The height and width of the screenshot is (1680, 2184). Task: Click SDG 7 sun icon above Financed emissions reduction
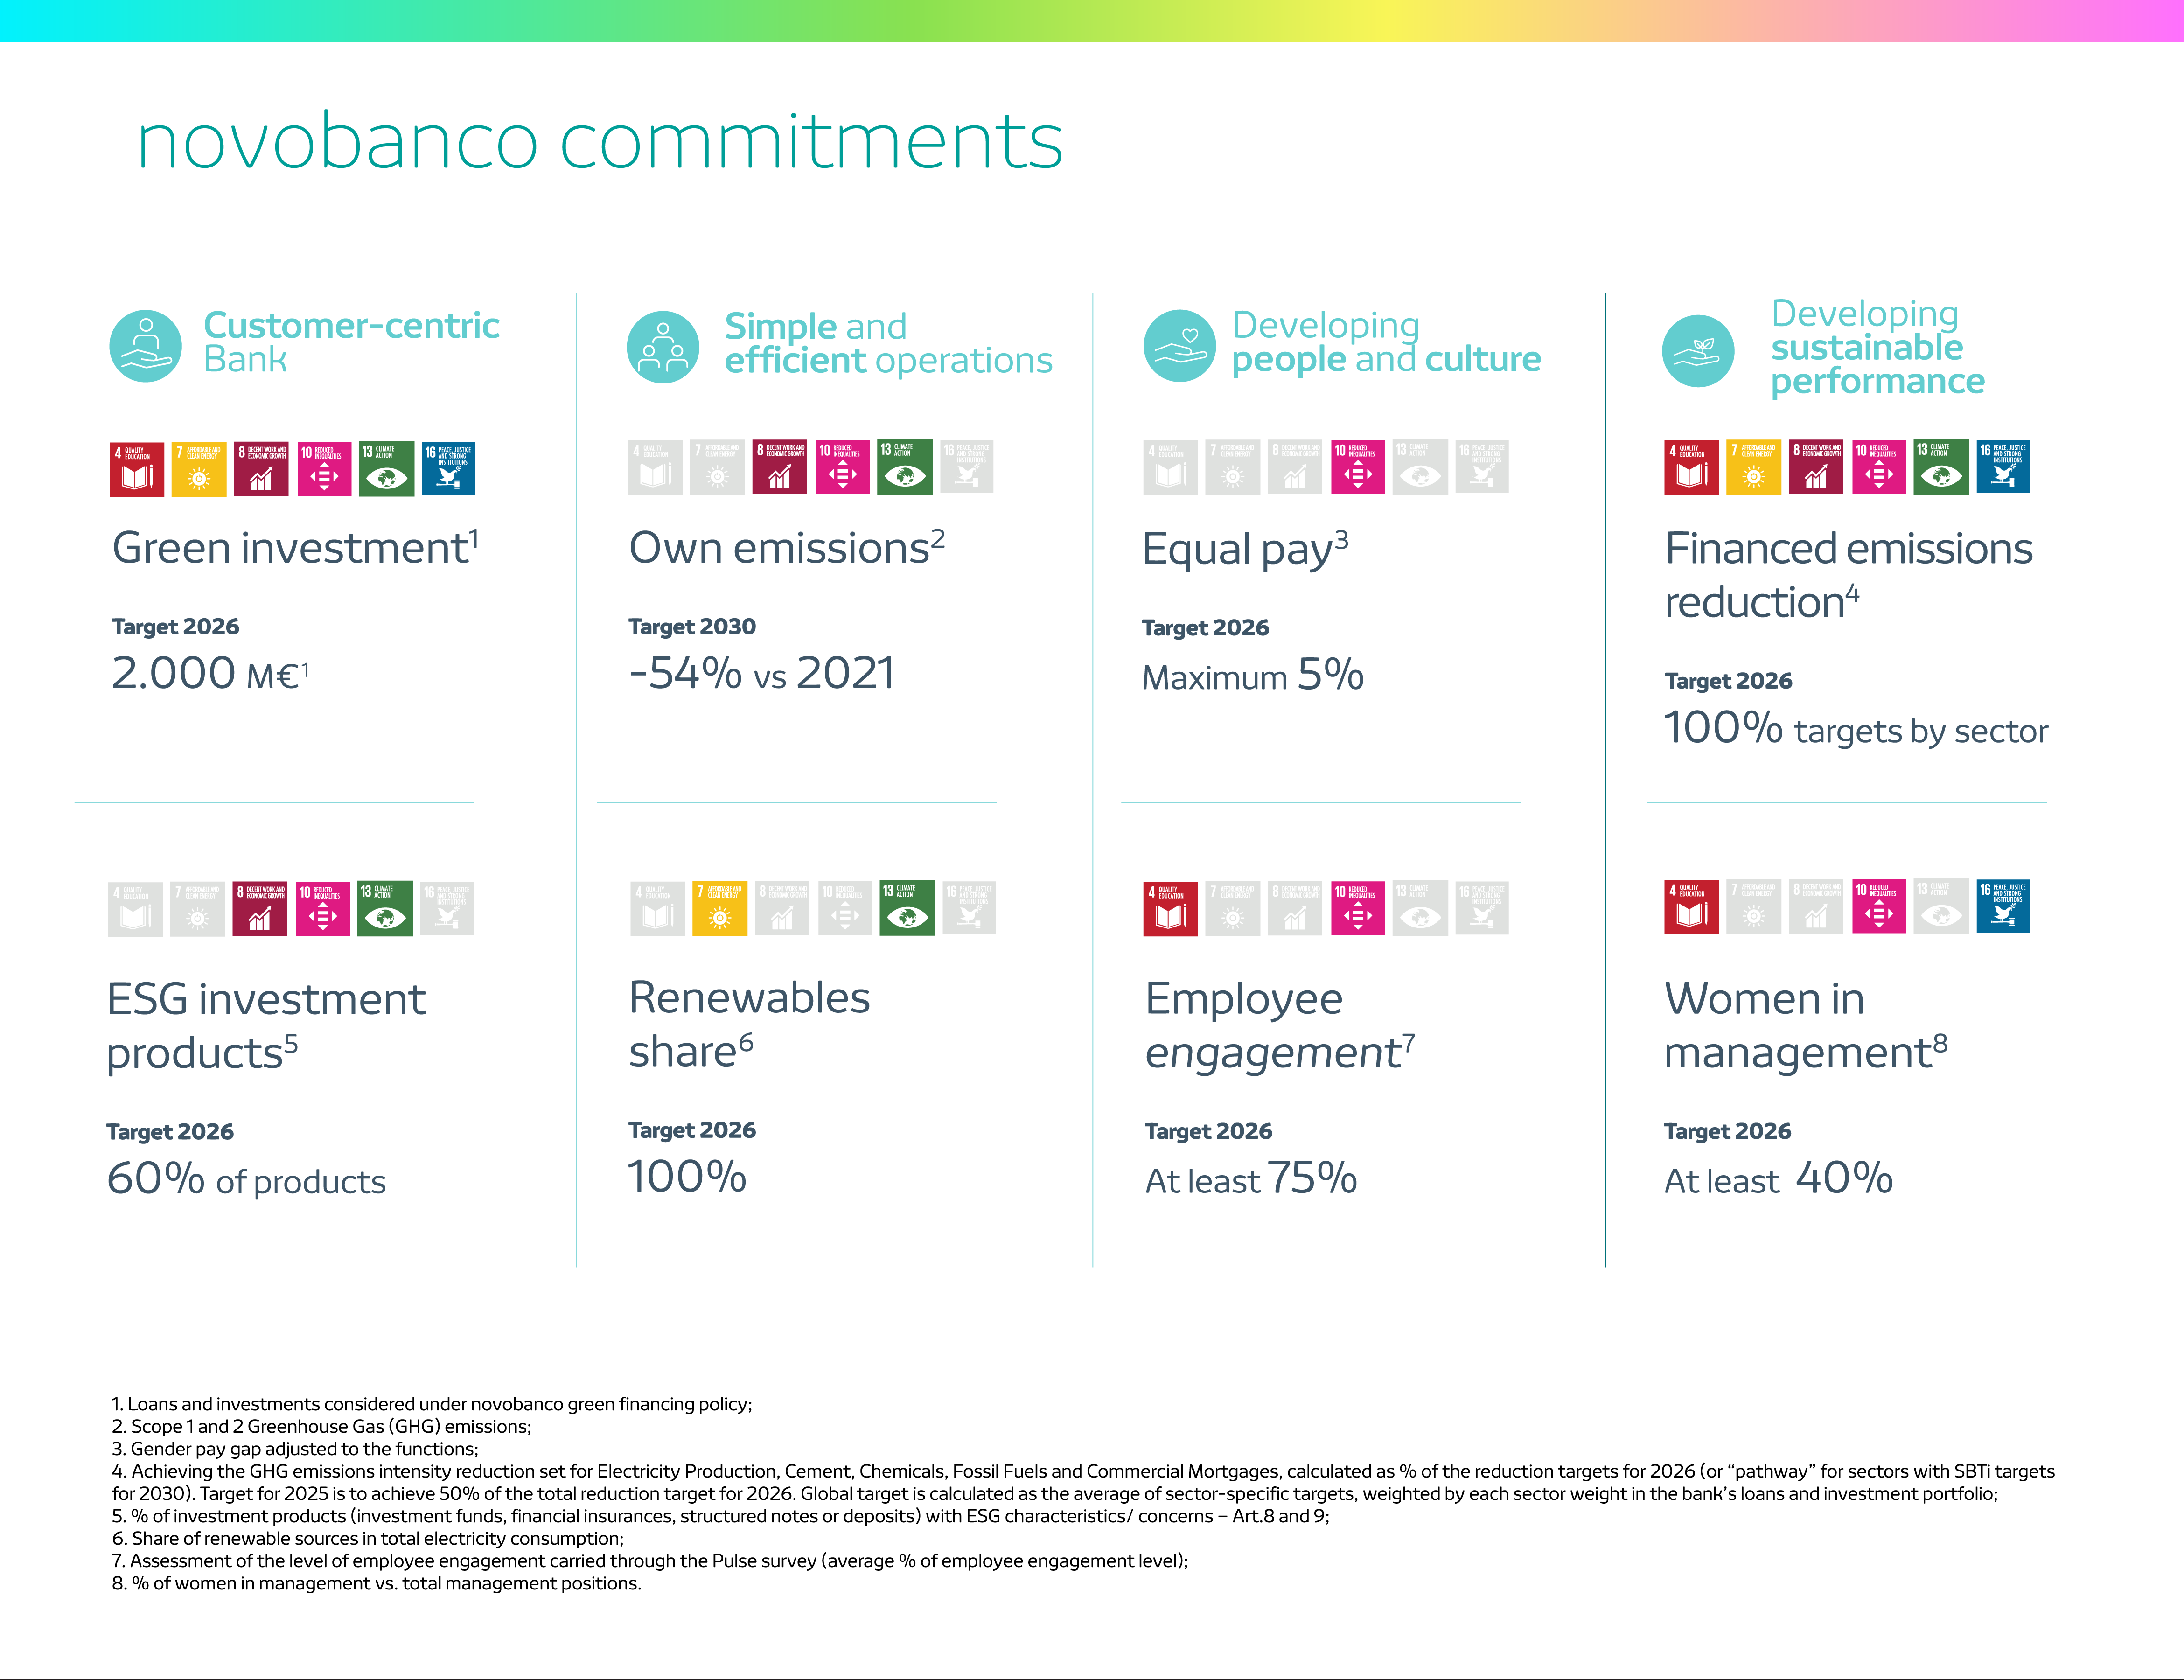pyautogui.click(x=1754, y=467)
